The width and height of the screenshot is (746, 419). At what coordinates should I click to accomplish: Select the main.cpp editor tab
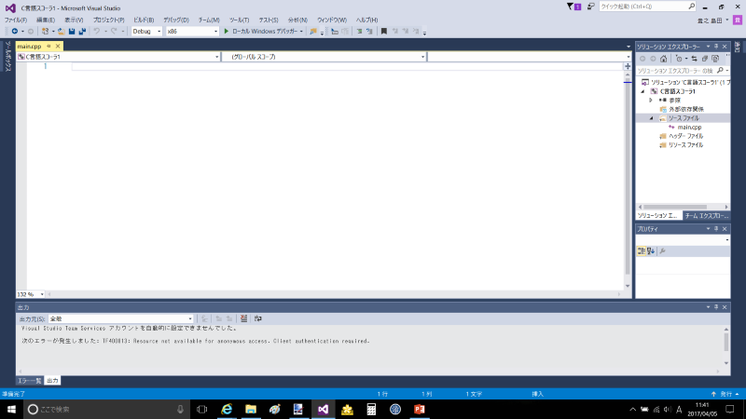(x=30, y=46)
